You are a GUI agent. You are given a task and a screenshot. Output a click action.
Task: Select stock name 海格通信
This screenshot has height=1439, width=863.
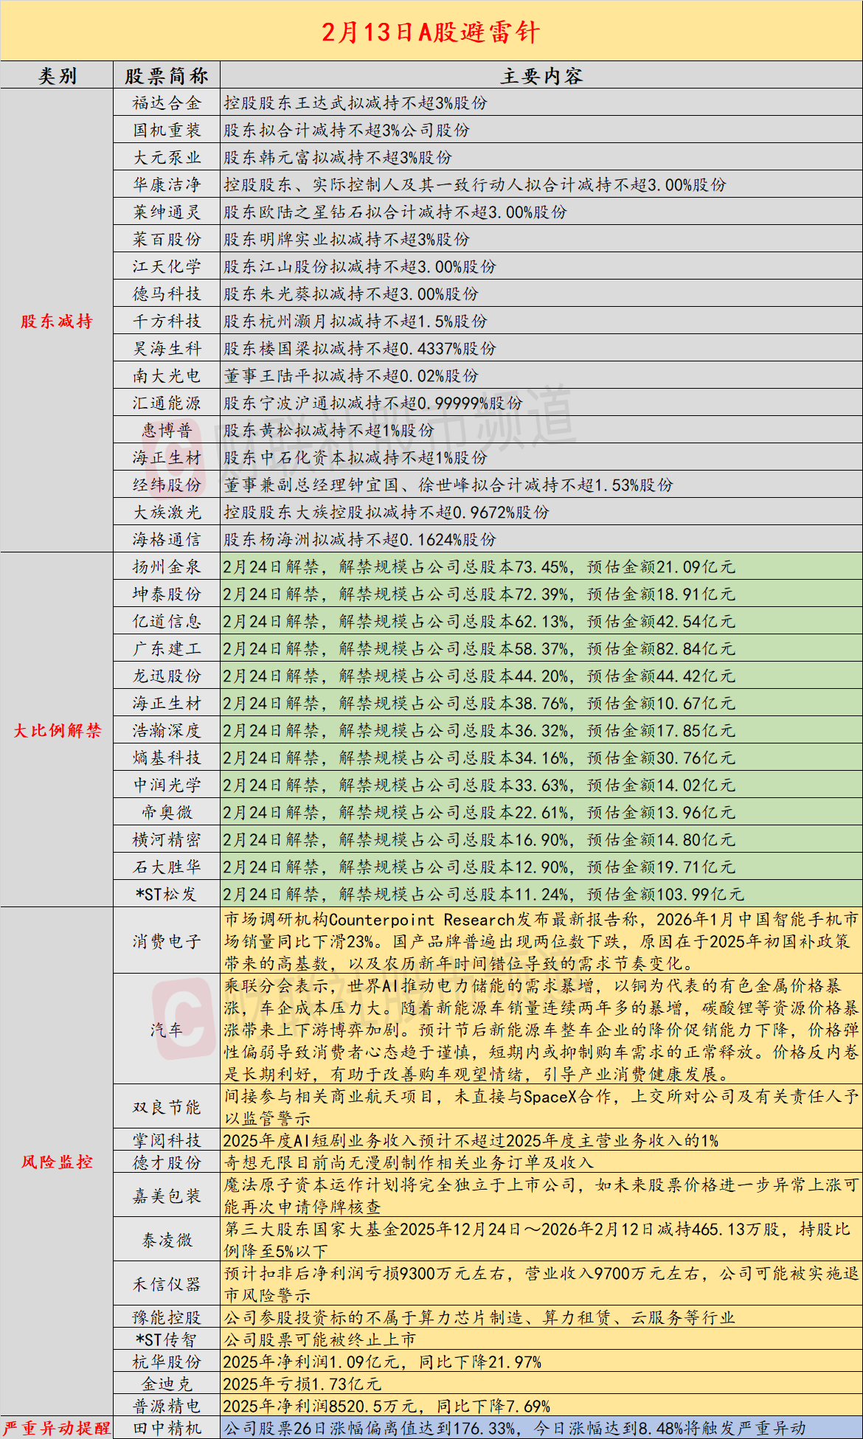pos(167,540)
